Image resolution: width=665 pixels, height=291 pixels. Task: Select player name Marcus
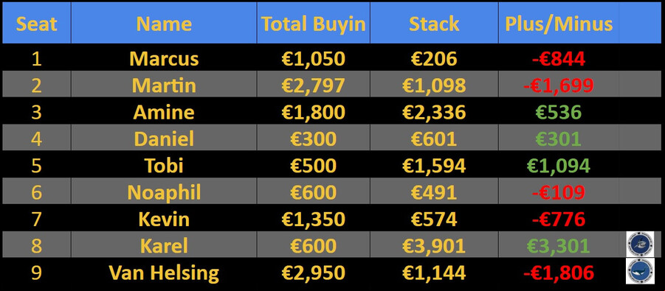(164, 58)
